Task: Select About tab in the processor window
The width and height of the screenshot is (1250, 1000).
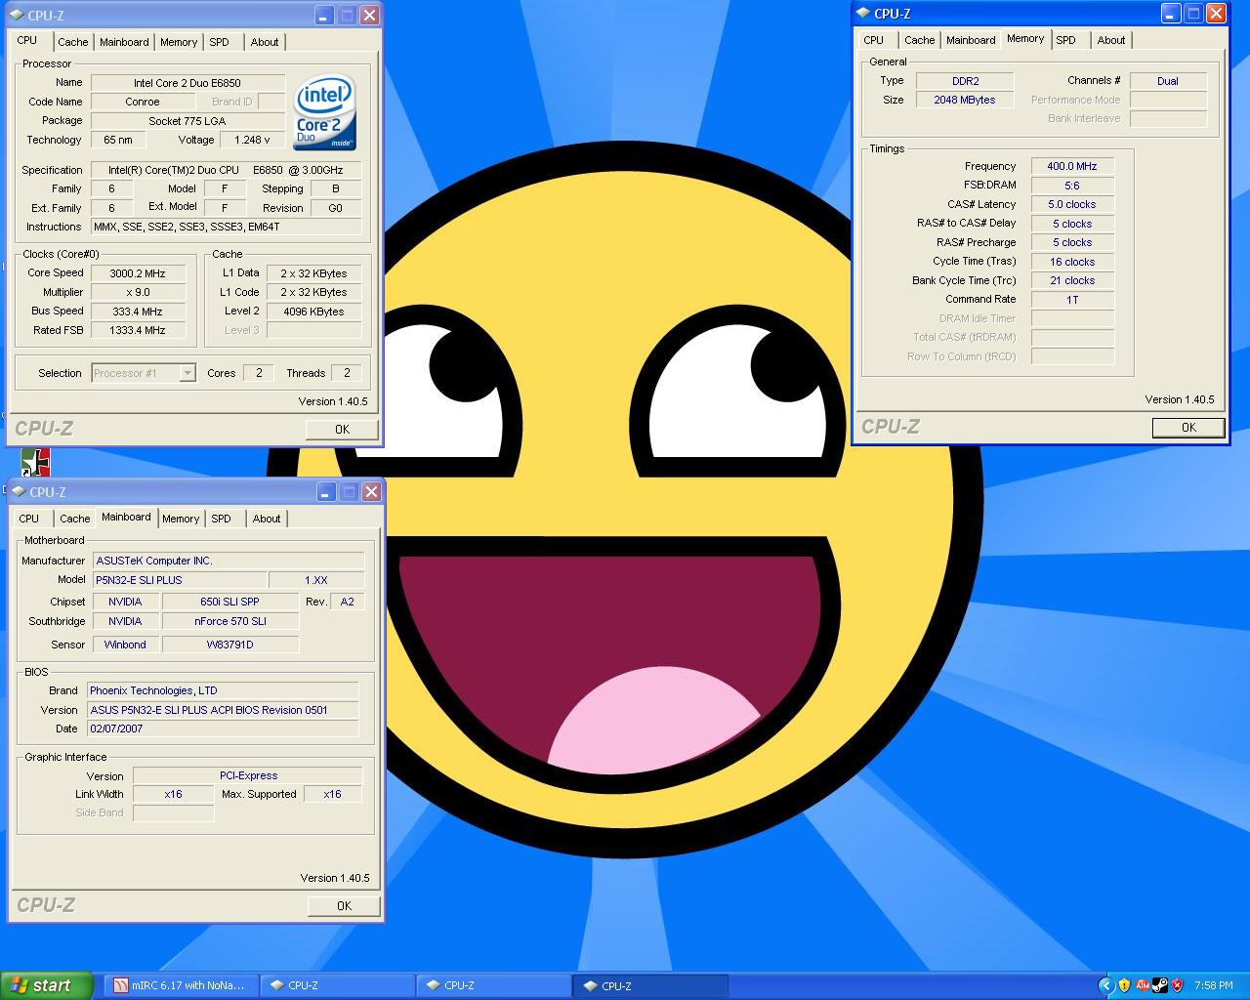Action: coord(264,42)
